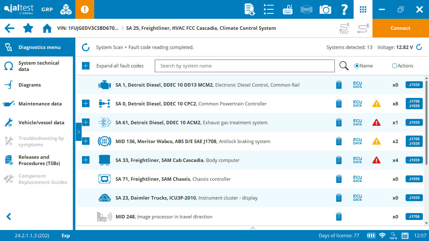Open the calendar icon in the status bar
The height and width of the screenshot is (241, 429).
coord(405,235)
